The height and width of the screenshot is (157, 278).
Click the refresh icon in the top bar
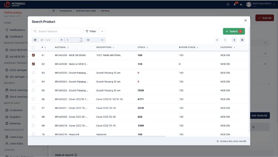coord(228,4)
